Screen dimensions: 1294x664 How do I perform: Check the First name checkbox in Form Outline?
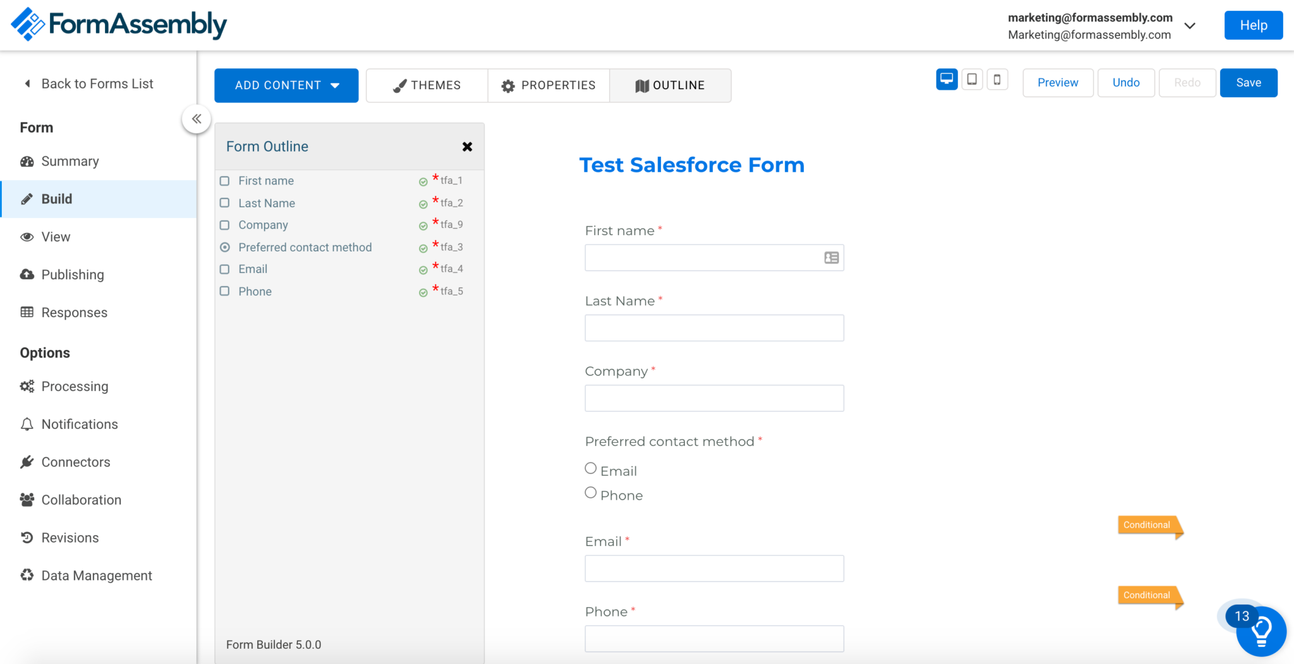pyautogui.click(x=224, y=181)
